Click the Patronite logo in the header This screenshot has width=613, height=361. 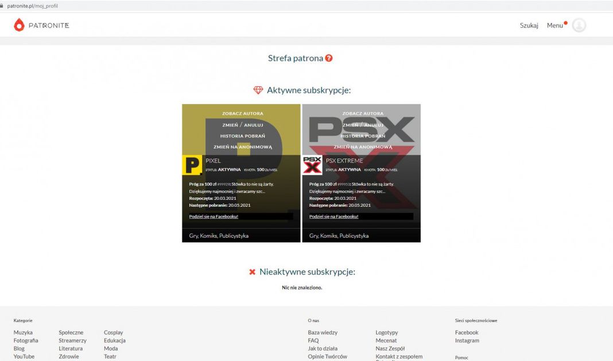[41, 25]
